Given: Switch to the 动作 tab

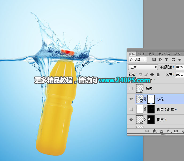Looking at the screenshot, I should tap(177, 54).
